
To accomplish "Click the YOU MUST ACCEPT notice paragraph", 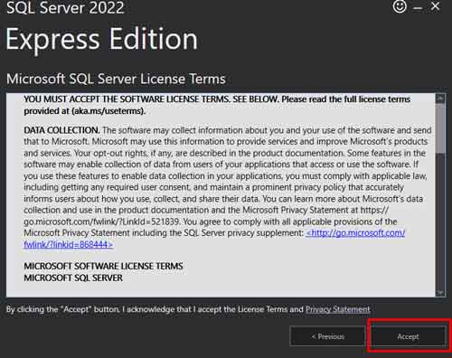I will (217, 105).
